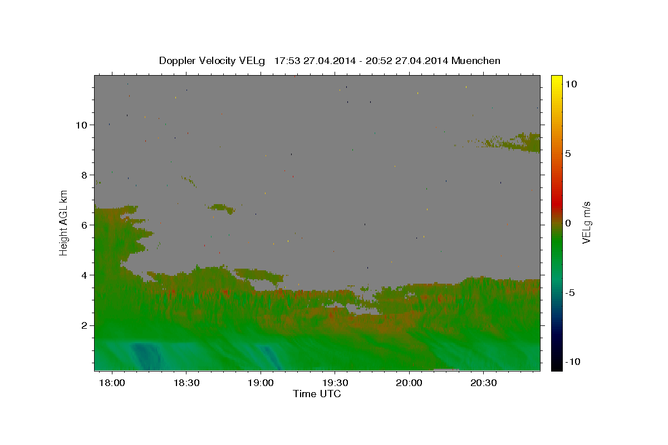This screenshot has width=668, height=445.
Task: Click the 19:00 time tick label
Action: click(261, 383)
